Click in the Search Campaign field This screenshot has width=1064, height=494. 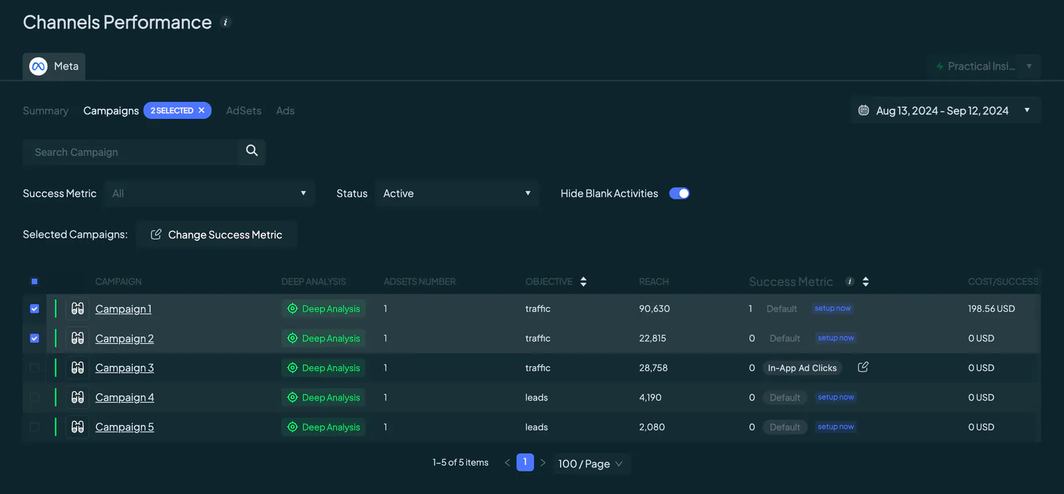click(x=130, y=152)
